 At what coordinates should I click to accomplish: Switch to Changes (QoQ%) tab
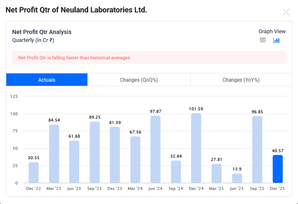139,80
